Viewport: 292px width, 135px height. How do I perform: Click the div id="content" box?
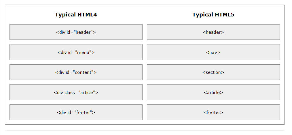pos(76,72)
